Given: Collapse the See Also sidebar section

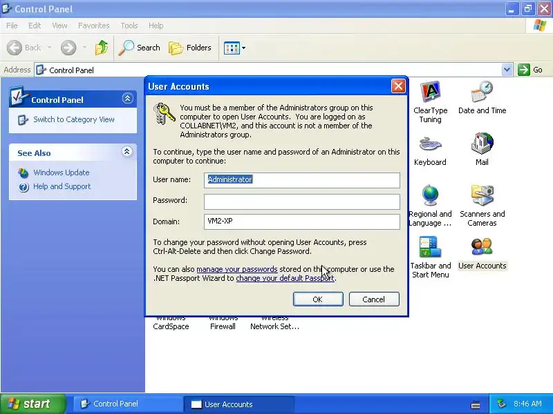Looking at the screenshot, I should coord(127,152).
